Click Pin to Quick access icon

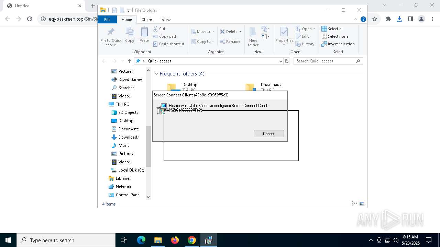tap(111, 37)
